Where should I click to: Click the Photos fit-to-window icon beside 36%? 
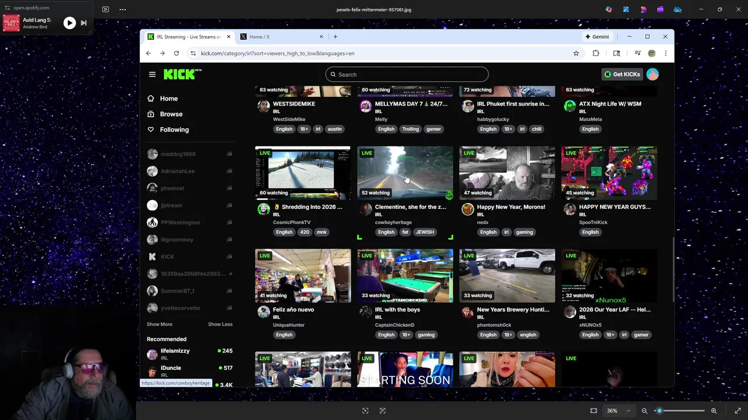coord(594,411)
